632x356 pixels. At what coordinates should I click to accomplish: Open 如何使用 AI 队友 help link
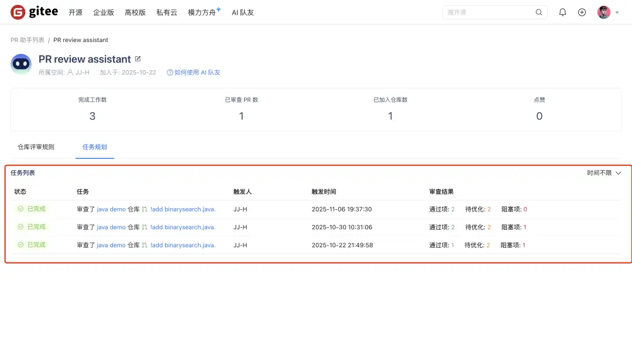[x=194, y=72]
